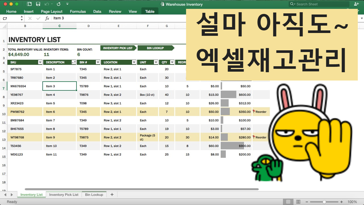This screenshot has height=205, width=364.
Task: Click the fx Insert Function icon
Action: click(47, 18)
